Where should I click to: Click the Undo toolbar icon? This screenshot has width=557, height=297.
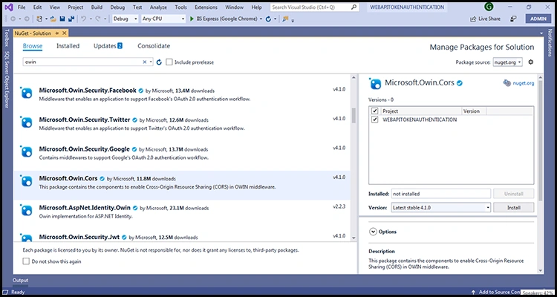(83, 19)
